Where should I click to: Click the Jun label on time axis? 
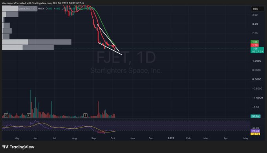pyautogui.click(x=35, y=138)
